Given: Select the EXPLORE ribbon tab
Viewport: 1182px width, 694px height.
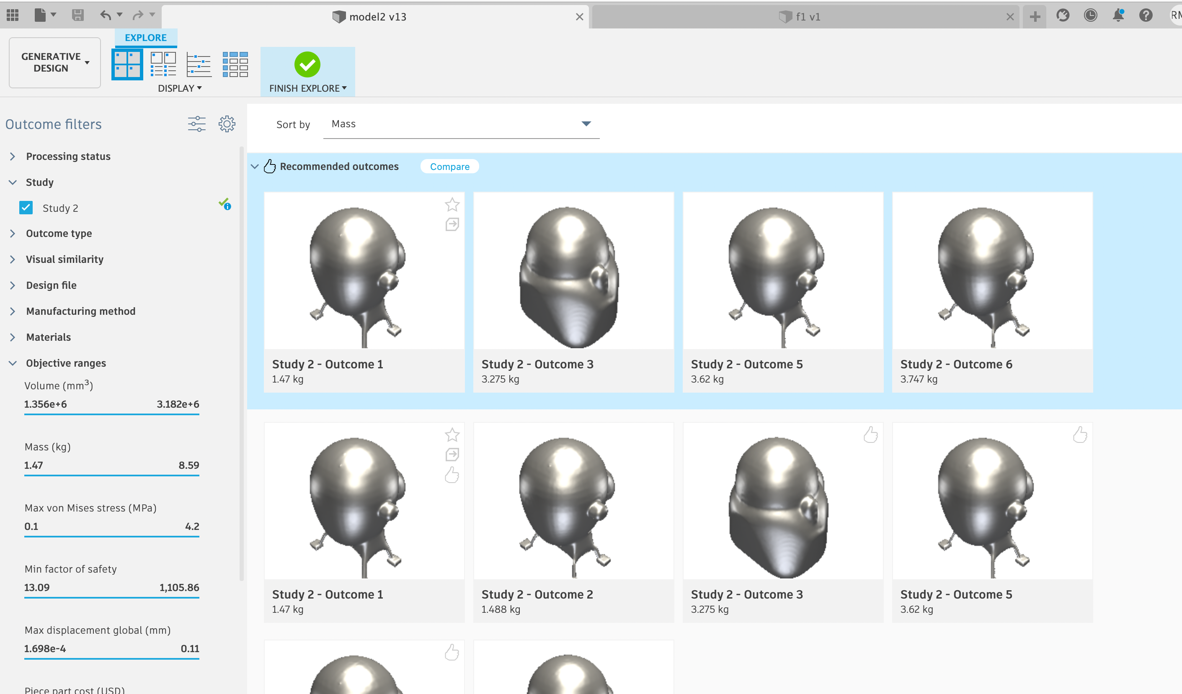Looking at the screenshot, I should coord(146,38).
